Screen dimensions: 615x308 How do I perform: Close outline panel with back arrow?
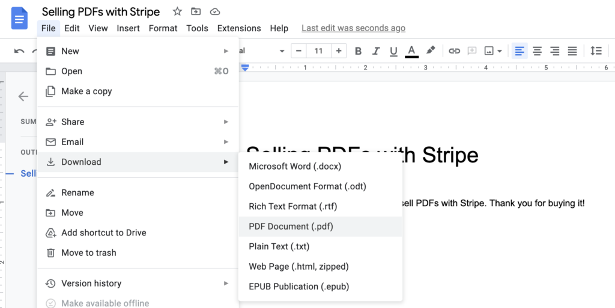(x=23, y=96)
